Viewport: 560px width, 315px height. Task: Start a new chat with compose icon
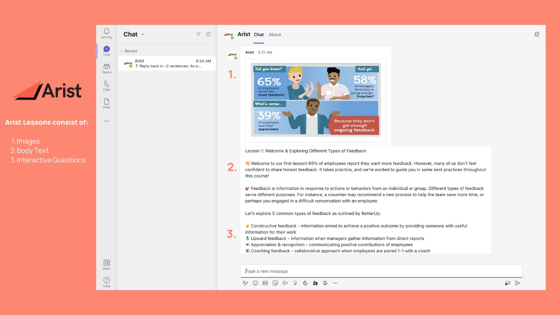(209, 34)
